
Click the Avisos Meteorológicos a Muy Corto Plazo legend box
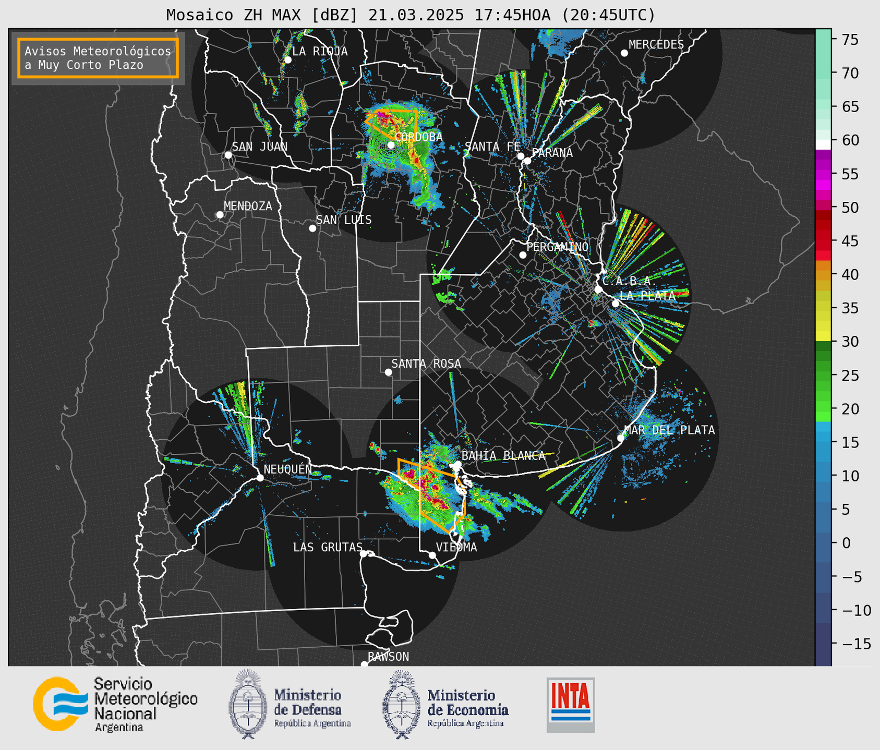(x=98, y=58)
